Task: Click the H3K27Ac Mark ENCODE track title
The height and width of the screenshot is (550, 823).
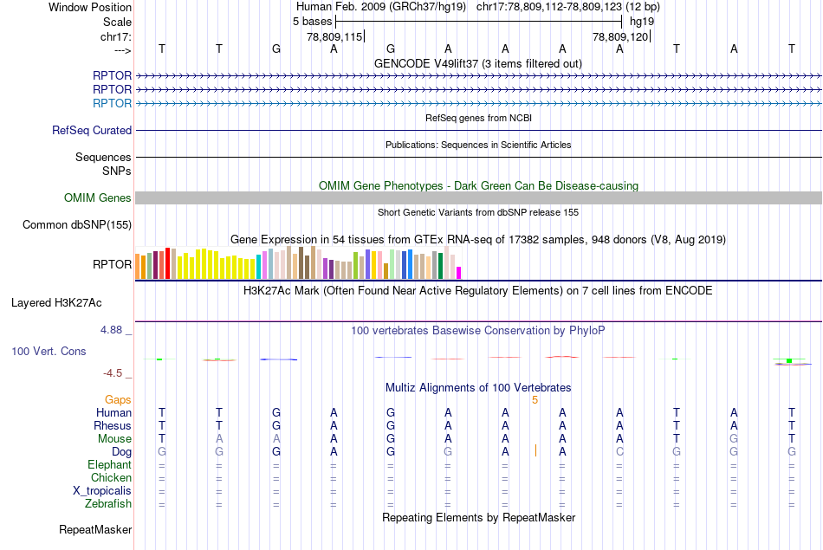Action: coord(477,291)
